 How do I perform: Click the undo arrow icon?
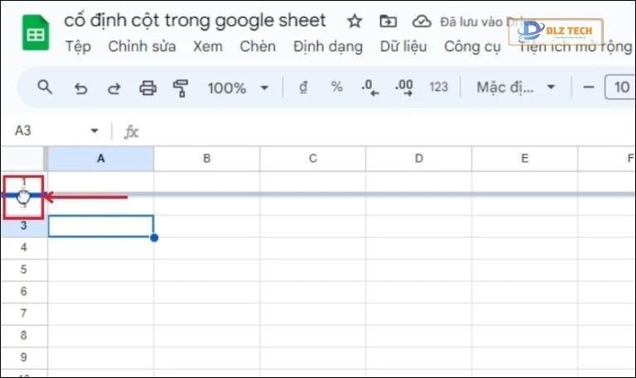click(x=80, y=87)
